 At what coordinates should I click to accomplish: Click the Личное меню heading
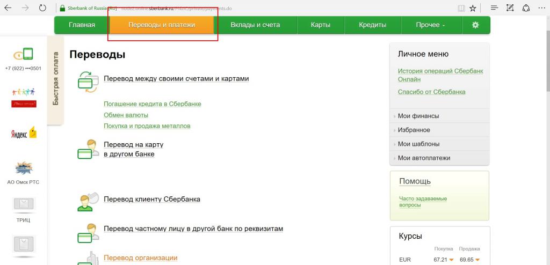click(423, 54)
